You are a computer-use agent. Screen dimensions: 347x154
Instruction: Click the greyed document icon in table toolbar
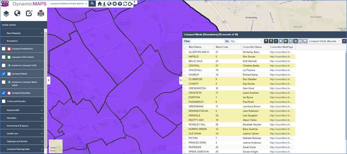300,41
